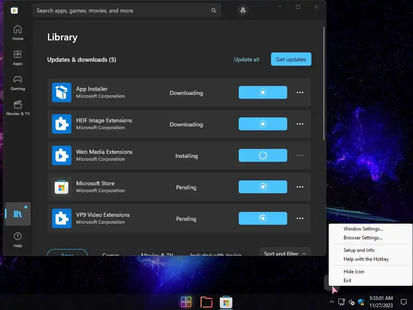This screenshot has height=310, width=413.
Task: Choose Exit from the tray context menu
Action: [347, 281]
